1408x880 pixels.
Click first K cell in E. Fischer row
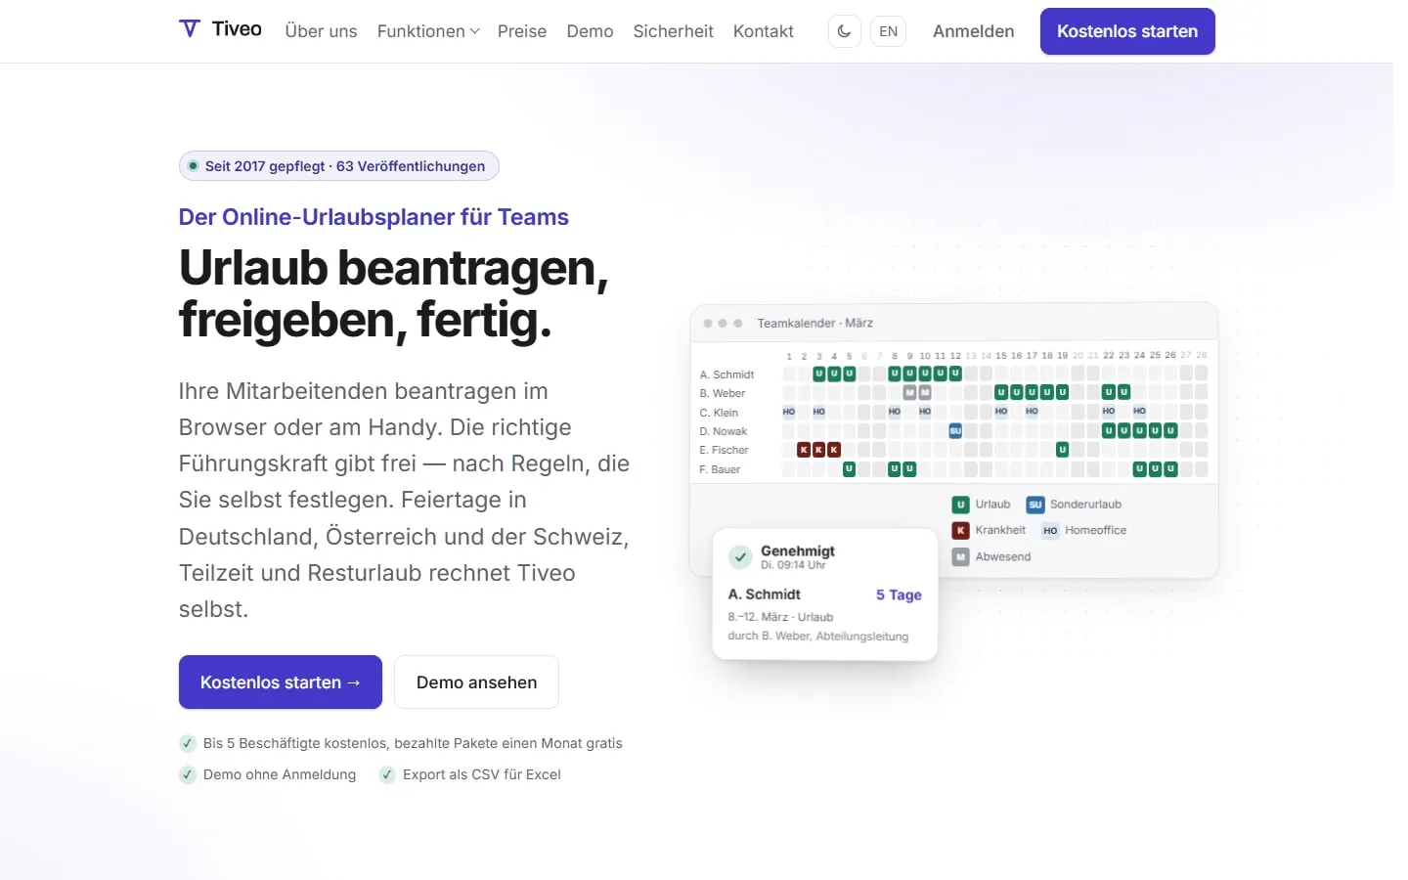point(804,450)
